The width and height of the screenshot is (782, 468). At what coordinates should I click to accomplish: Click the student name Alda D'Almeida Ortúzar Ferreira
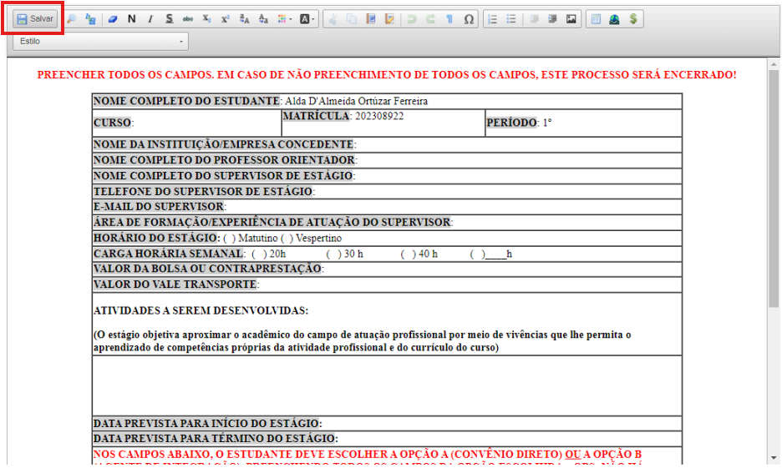click(x=356, y=101)
